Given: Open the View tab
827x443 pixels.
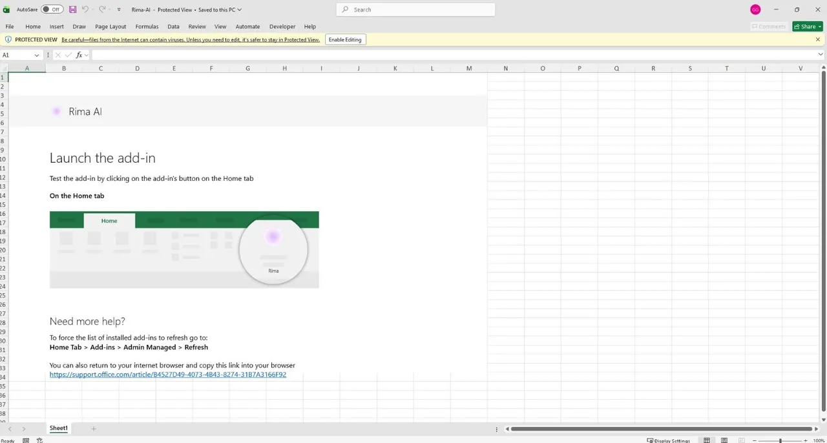Looking at the screenshot, I should point(220,26).
